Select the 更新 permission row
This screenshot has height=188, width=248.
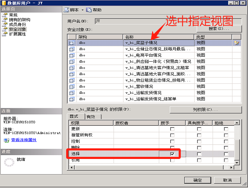(152, 129)
